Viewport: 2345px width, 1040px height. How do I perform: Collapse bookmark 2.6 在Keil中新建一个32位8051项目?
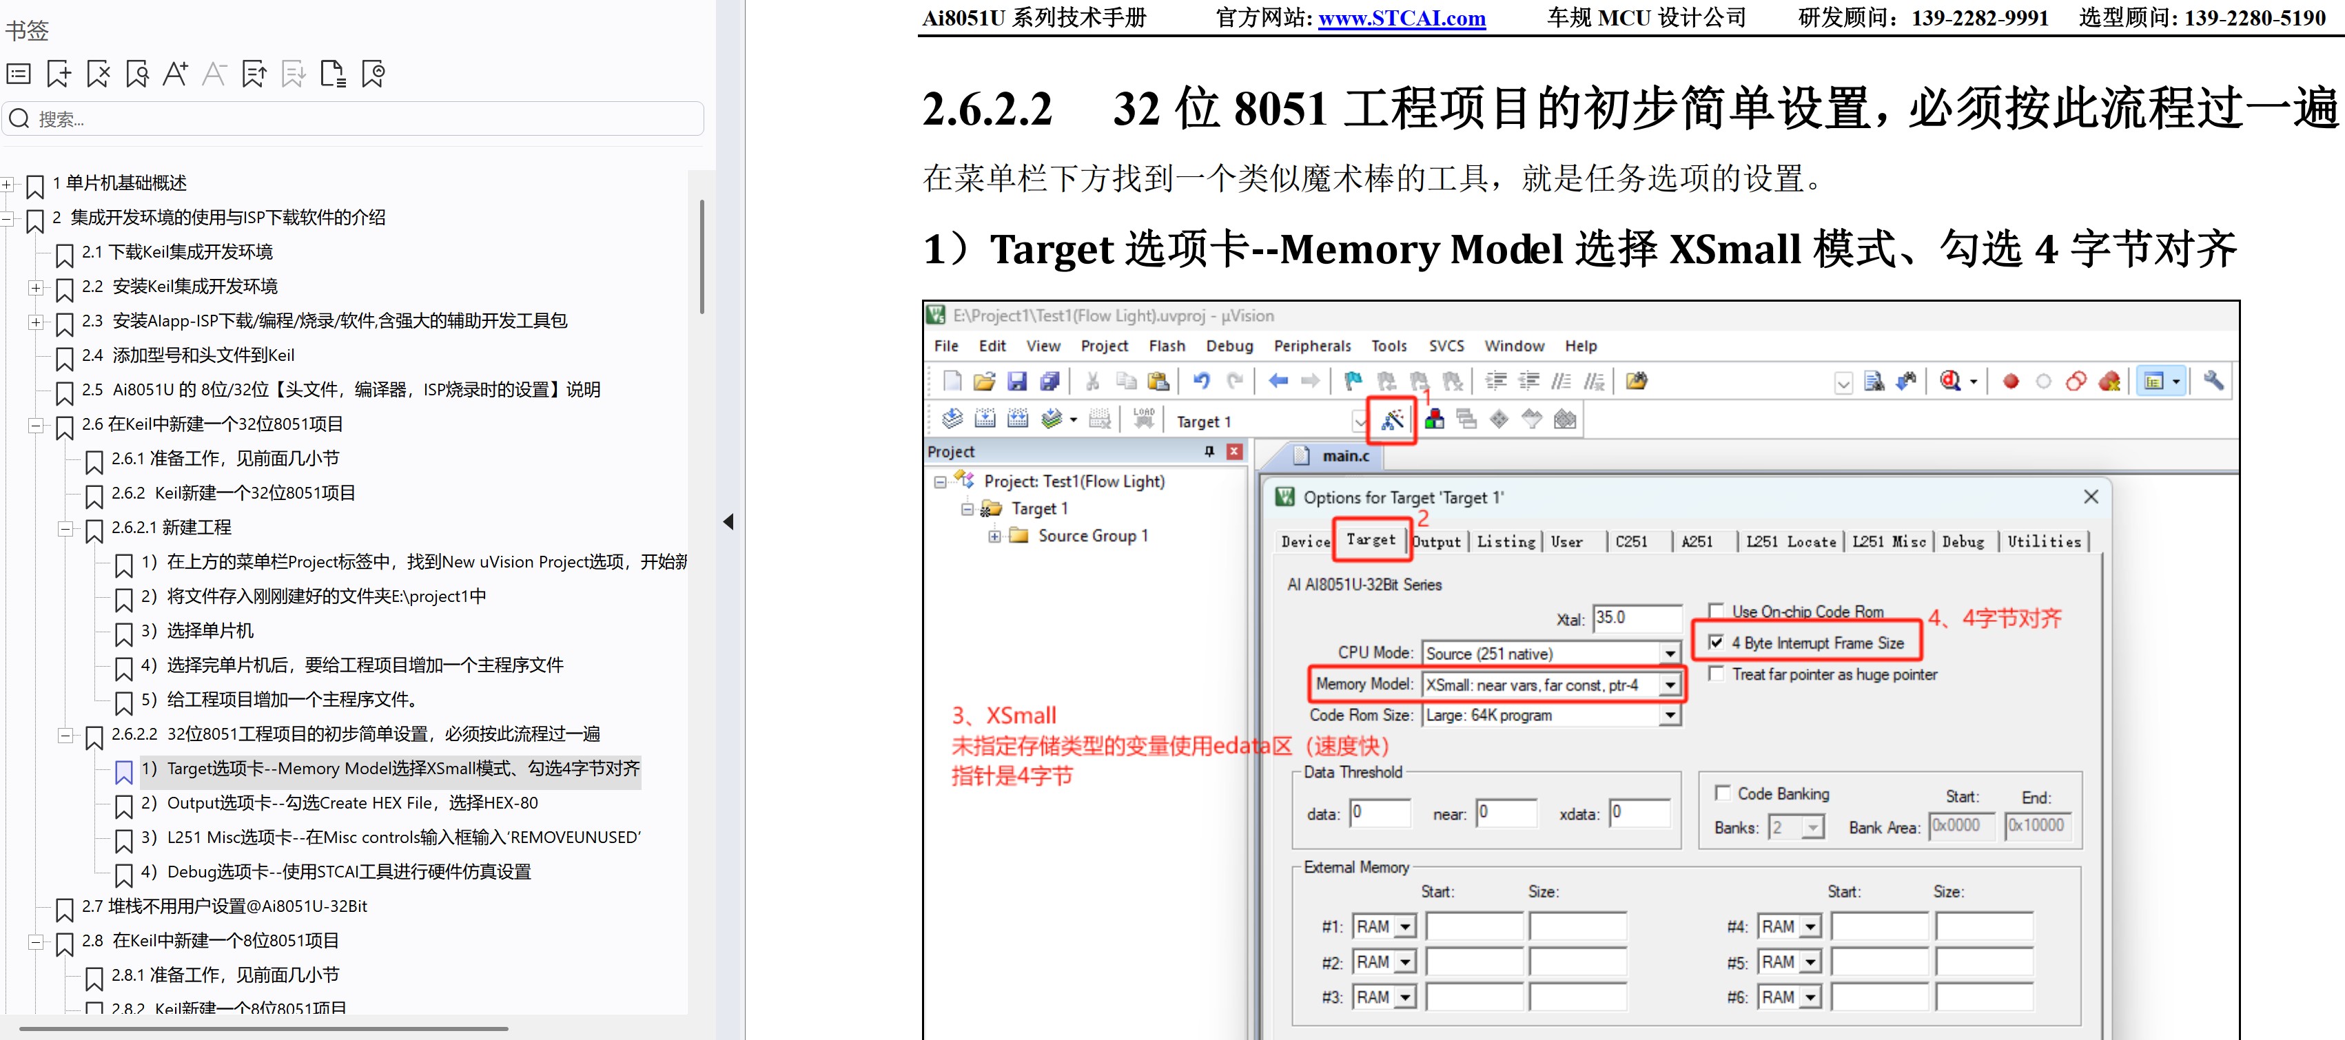click(36, 425)
